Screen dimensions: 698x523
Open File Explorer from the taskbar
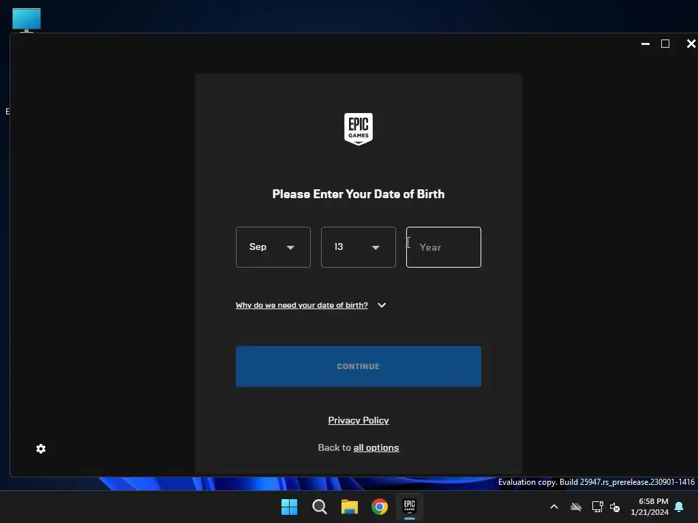tap(350, 507)
